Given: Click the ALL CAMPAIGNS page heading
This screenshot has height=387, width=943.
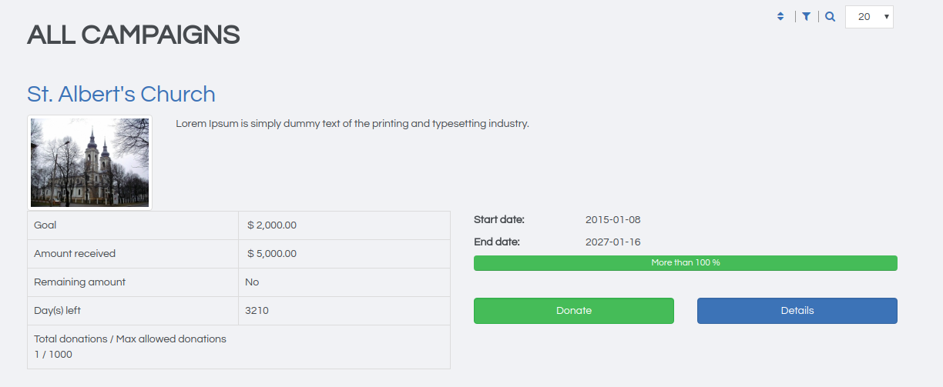Looking at the screenshot, I should (x=133, y=35).
